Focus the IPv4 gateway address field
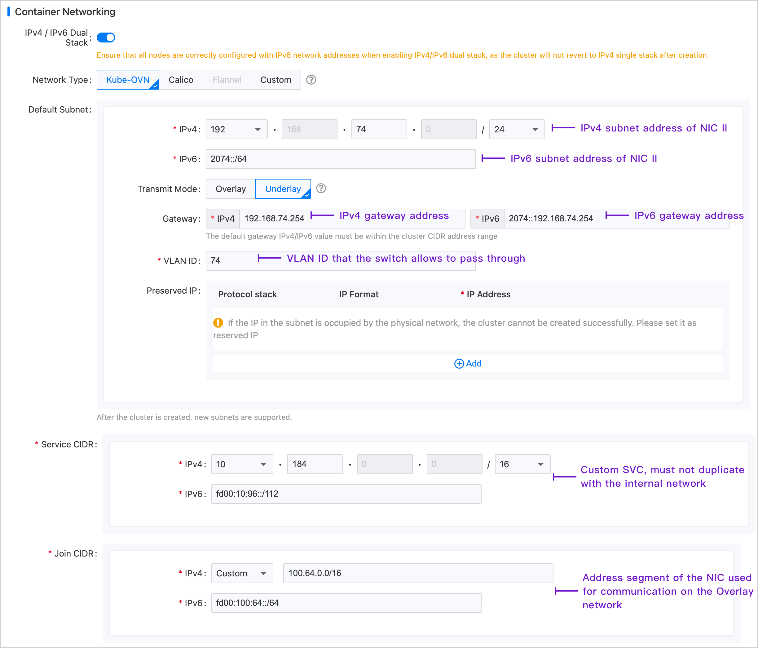758x648 pixels. [x=274, y=219]
